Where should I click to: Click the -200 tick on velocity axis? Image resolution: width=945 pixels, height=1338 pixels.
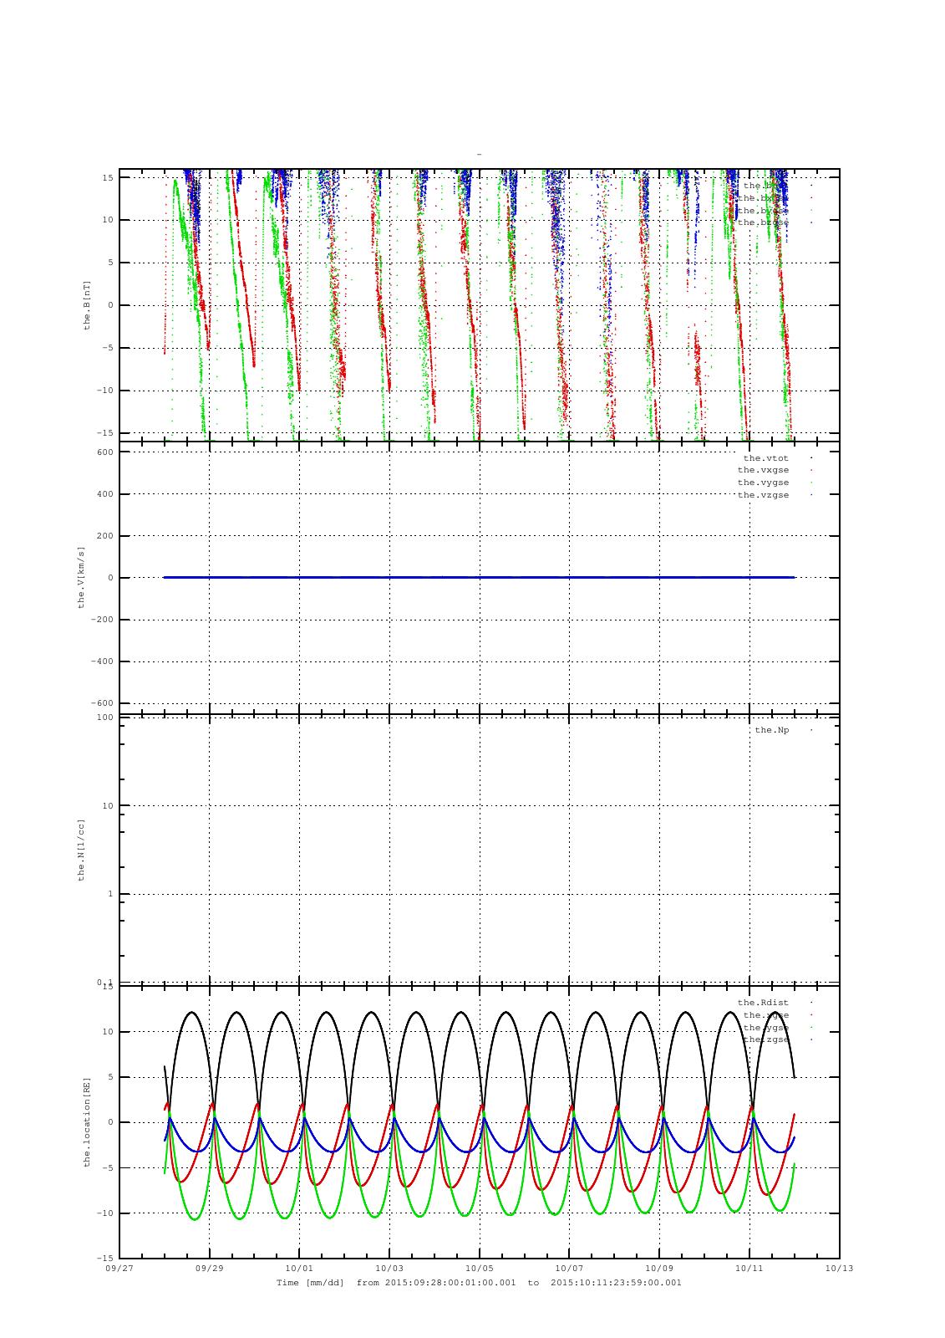click(x=102, y=620)
